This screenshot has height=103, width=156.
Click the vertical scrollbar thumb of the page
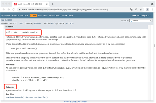(155, 46)
